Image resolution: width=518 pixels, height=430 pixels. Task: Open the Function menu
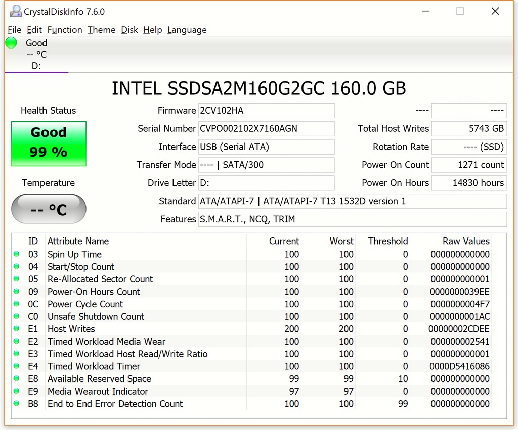pyautogui.click(x=65, y=30)
